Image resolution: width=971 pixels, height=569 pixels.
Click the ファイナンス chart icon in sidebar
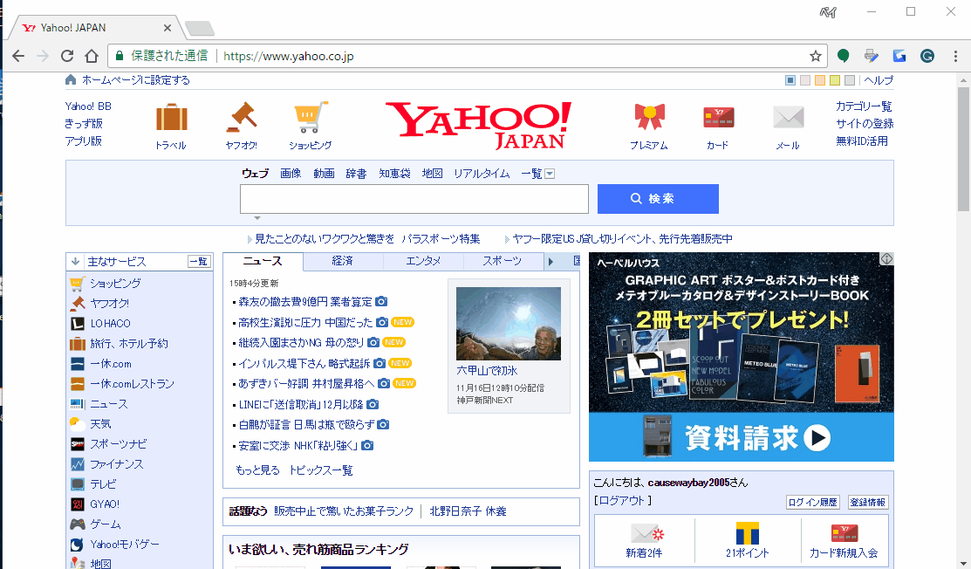click(x=78, y=463)
